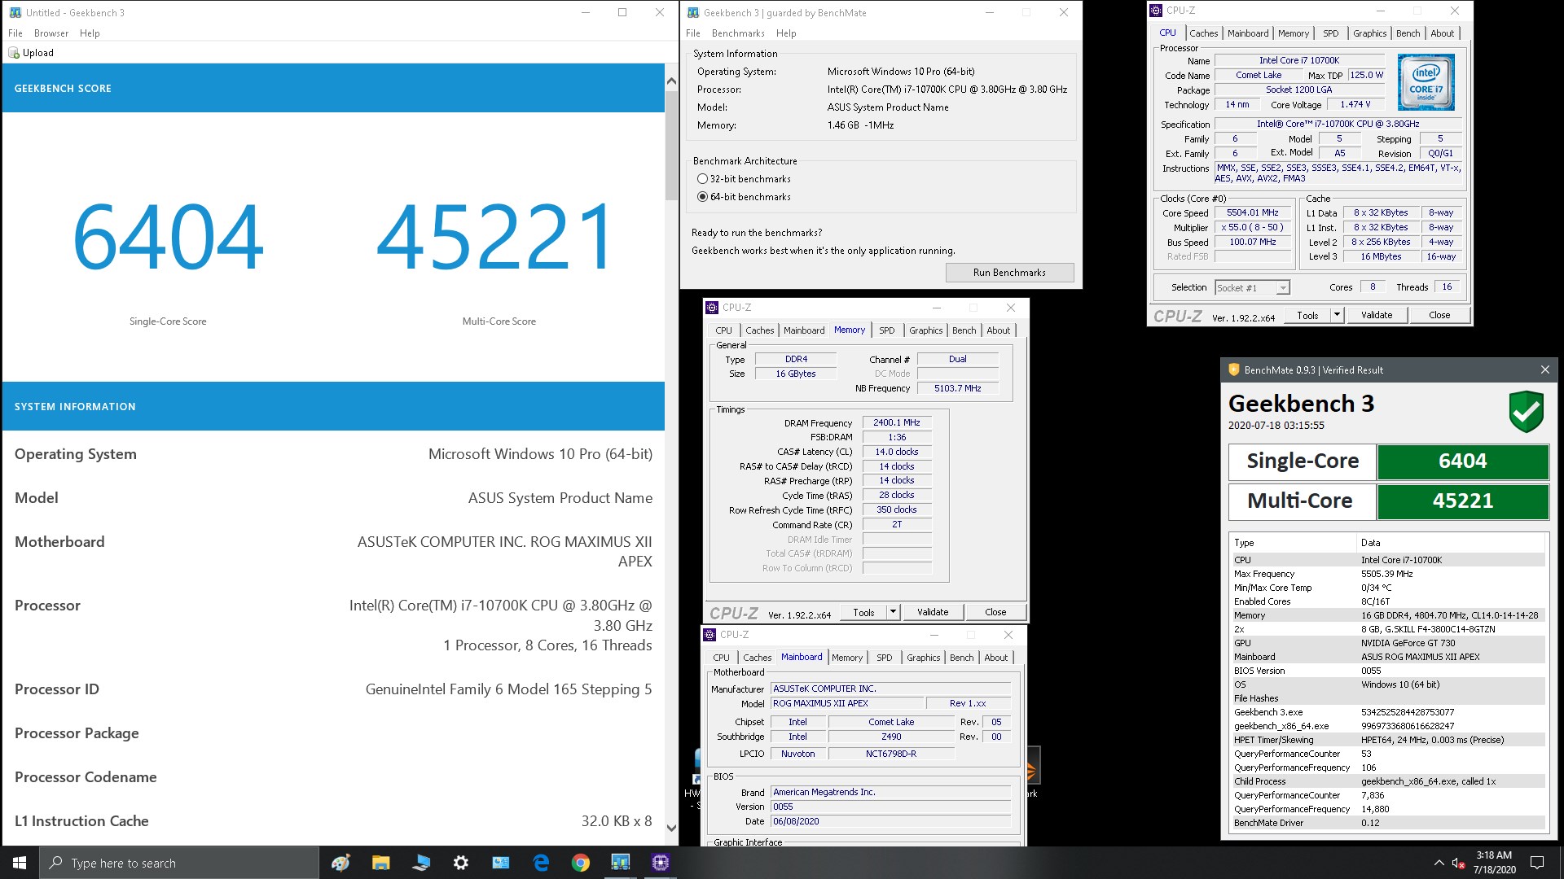The height and width of the screenshot is (879, 1564).
Task: Switch to Geekbench app in the taskbar
Action: coord(621,863)
